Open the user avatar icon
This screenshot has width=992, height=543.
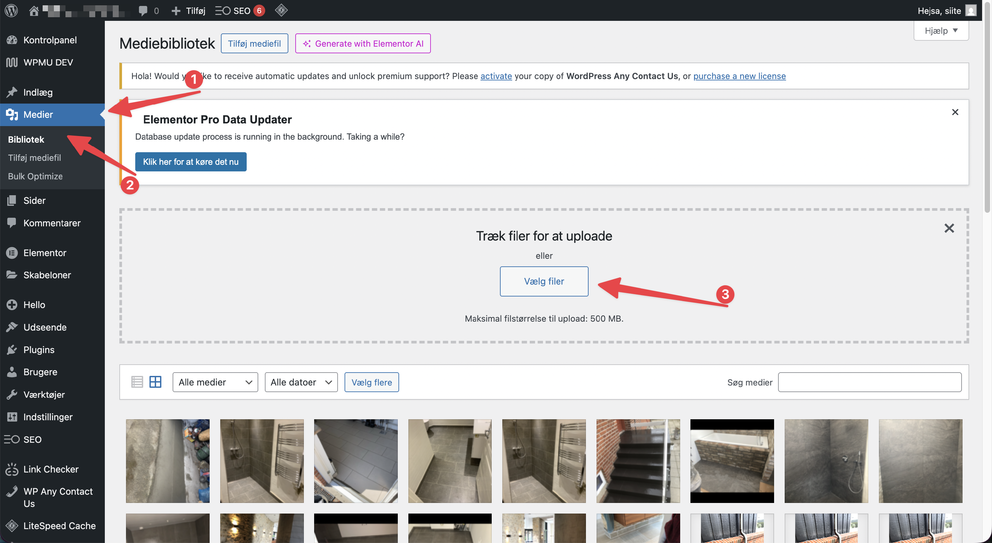pyautogui.click(x=971, y=10)
